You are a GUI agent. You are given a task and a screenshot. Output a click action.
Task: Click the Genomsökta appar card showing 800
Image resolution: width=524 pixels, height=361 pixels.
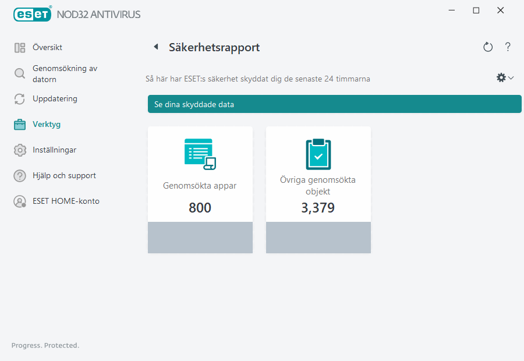click(x=200, y=175)
